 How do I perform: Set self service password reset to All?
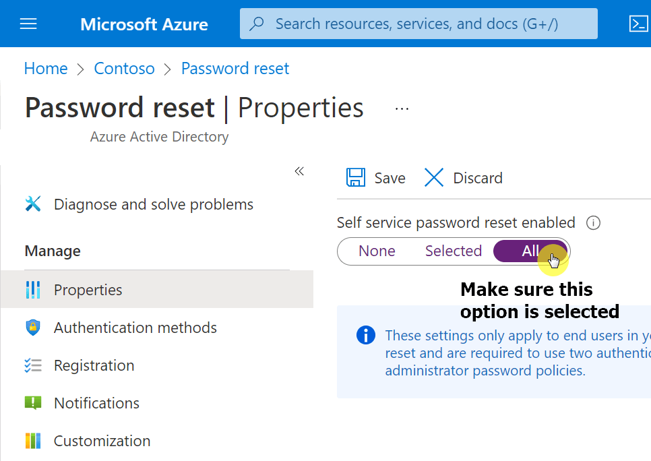pyautogui.click(x=530, y=251)
